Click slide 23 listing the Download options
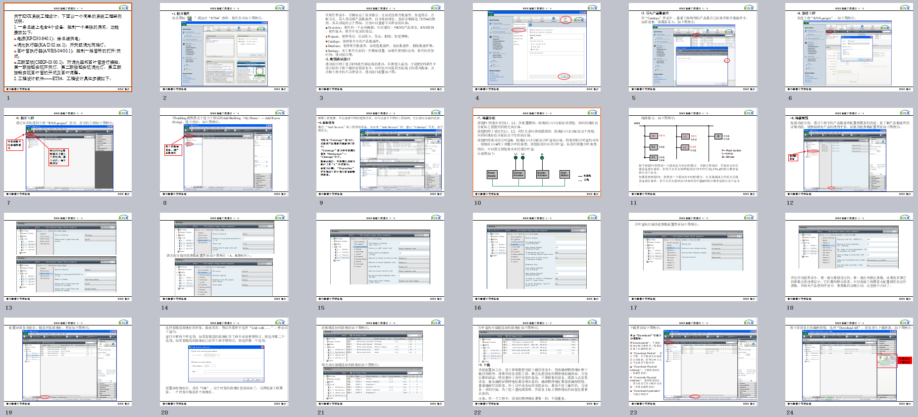Screen dimensions: 918x417 tap(693, 362)
